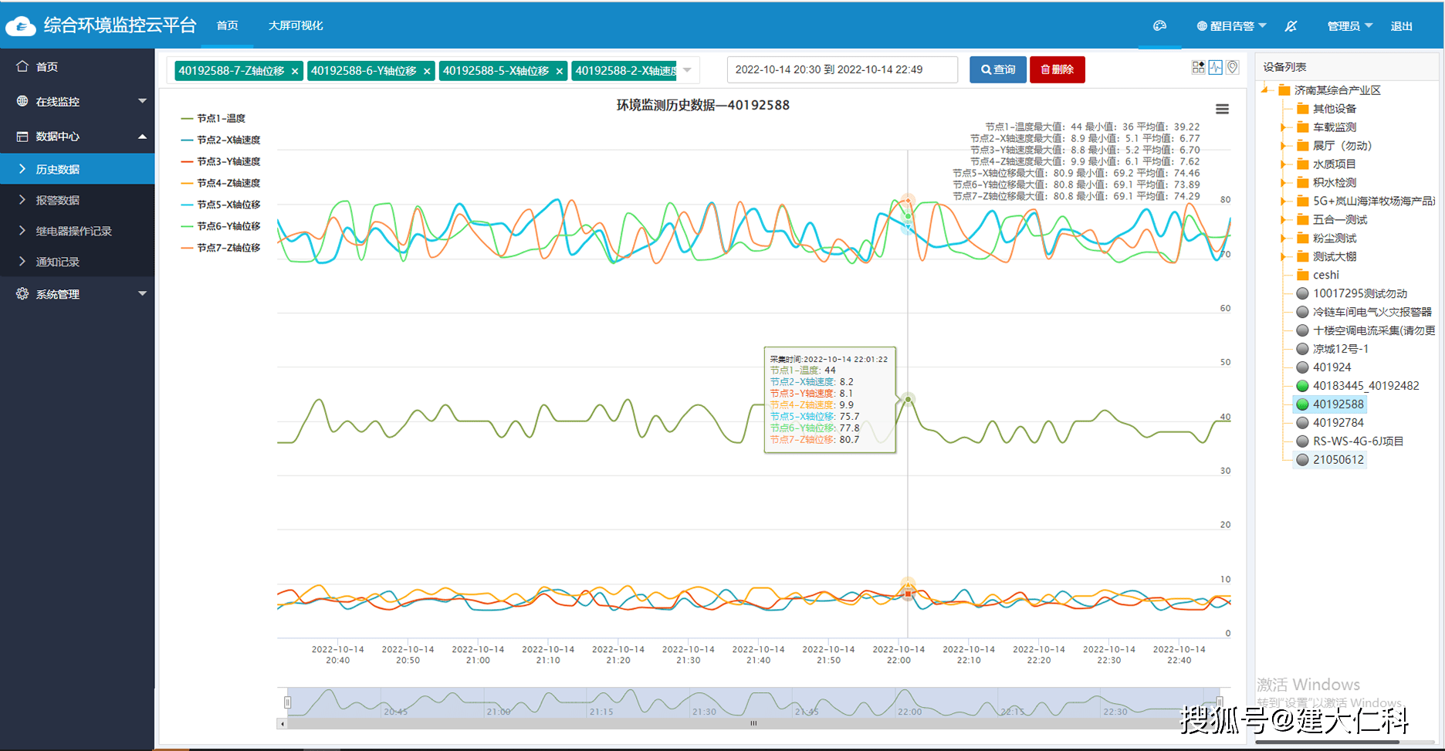Toggle 节点5-X轴位移 series in legend
1445x751 pixels.
[221, 205]
